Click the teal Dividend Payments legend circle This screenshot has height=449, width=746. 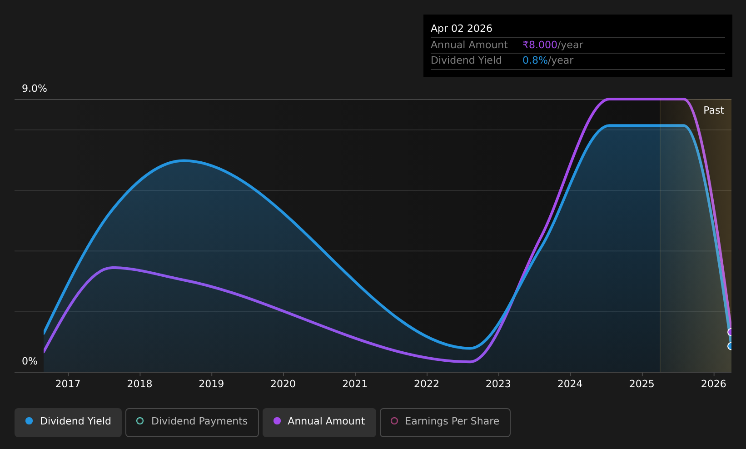pos(140,421)
